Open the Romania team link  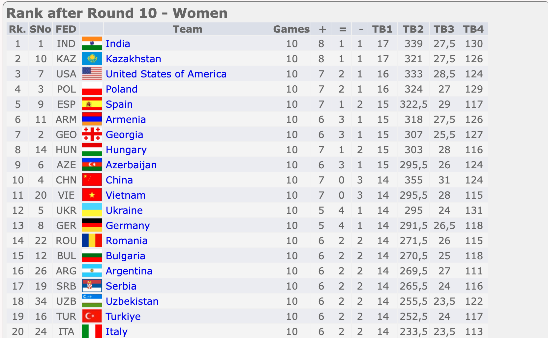(126, 241)
